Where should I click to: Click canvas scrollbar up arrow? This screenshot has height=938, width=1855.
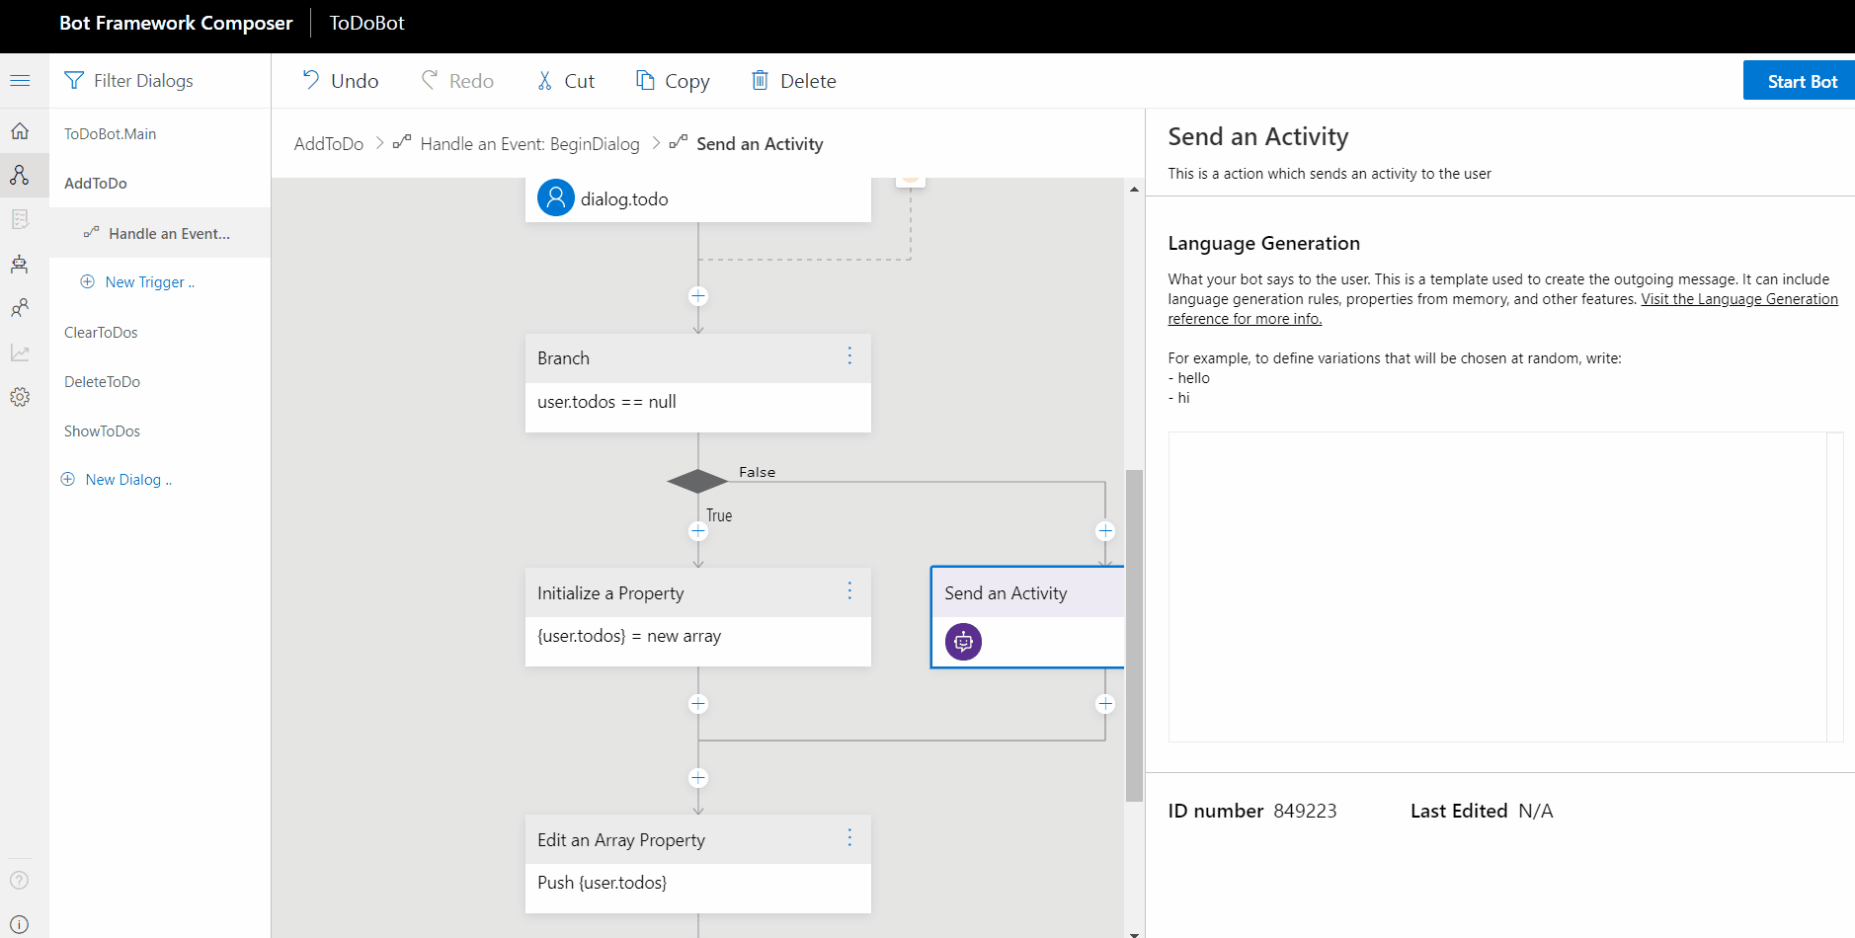pos(1134,189)
